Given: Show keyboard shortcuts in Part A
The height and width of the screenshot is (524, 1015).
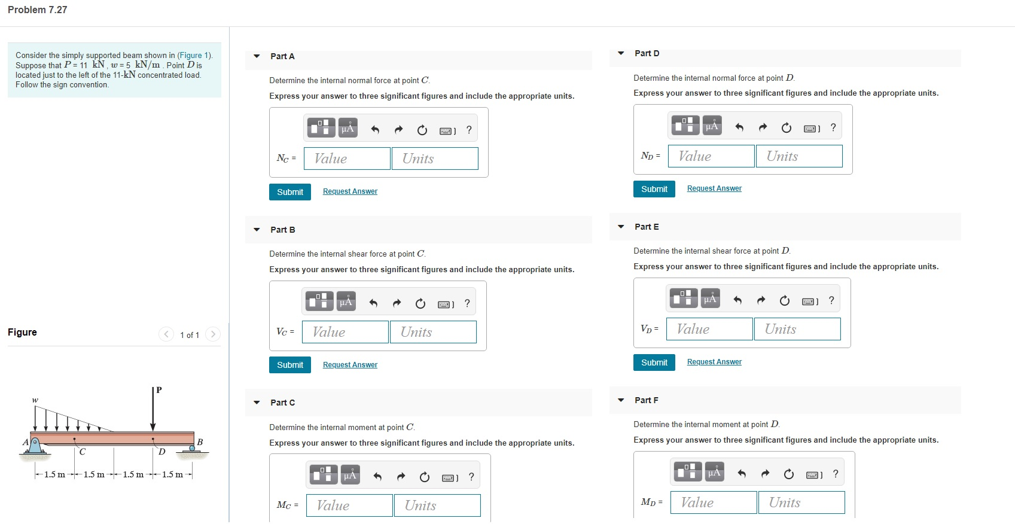Looking at the screenshot, I should coord(447,130).
